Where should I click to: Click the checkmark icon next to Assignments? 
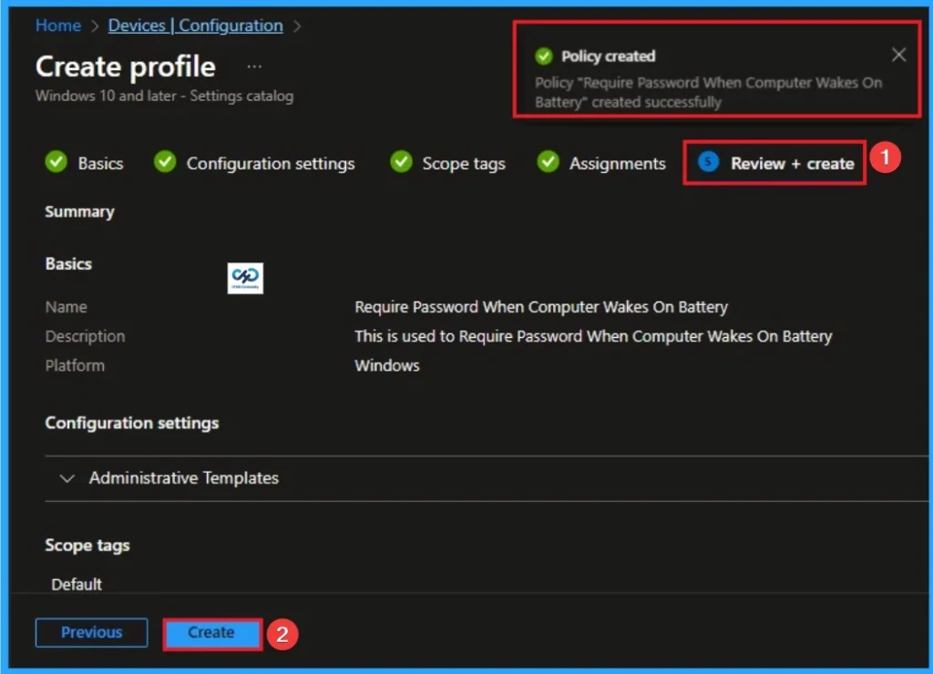click(548, 162)
